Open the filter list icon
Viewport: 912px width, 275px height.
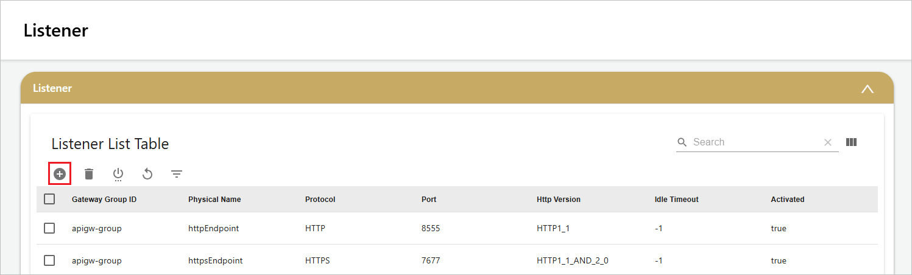coord(177,174)
